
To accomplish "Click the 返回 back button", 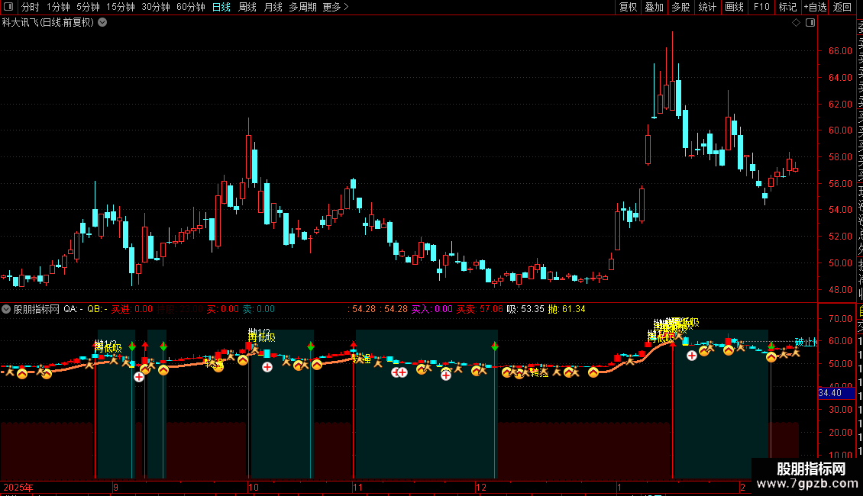I will pyautogui.click(x=842, y=7).
